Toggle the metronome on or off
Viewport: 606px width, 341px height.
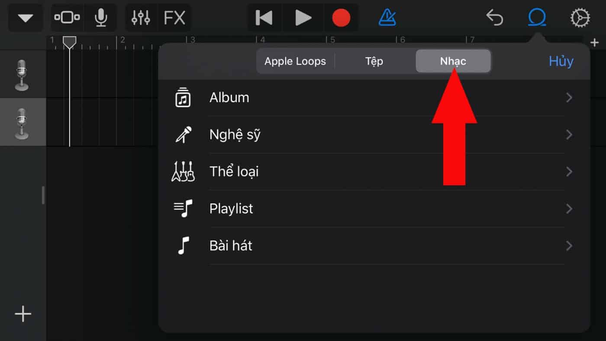(387, 18)
